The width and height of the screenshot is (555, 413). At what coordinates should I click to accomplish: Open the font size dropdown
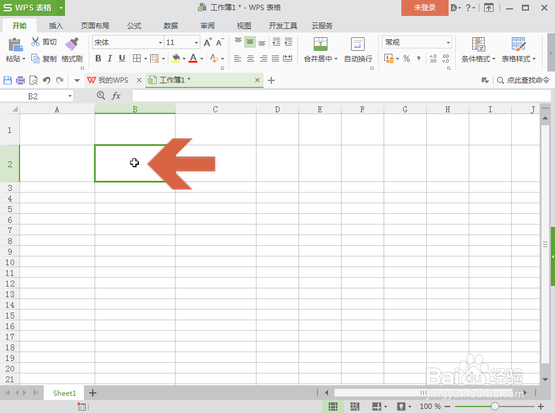coord(196,43)
